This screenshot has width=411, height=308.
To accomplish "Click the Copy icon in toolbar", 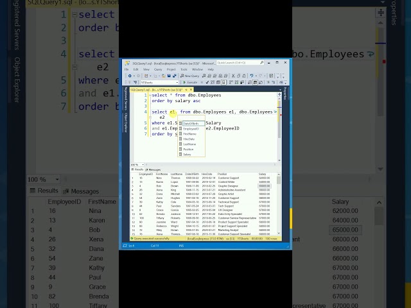I will (x=238, y=76).
